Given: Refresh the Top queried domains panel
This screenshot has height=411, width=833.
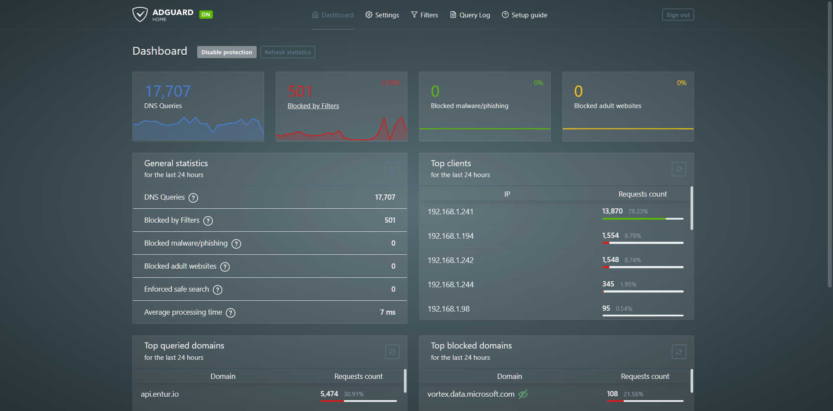Looking at the screenshot, I should click(x=392, y=352).
